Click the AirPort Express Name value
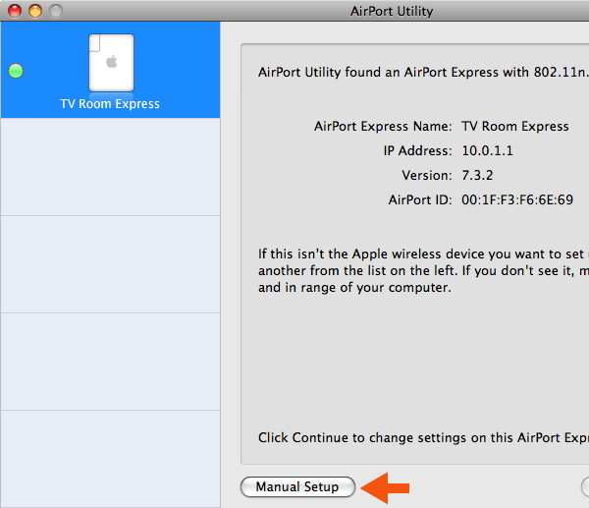The width and height of the screenshot is (589, 508). pyautogui.click(x=515, y=127)
